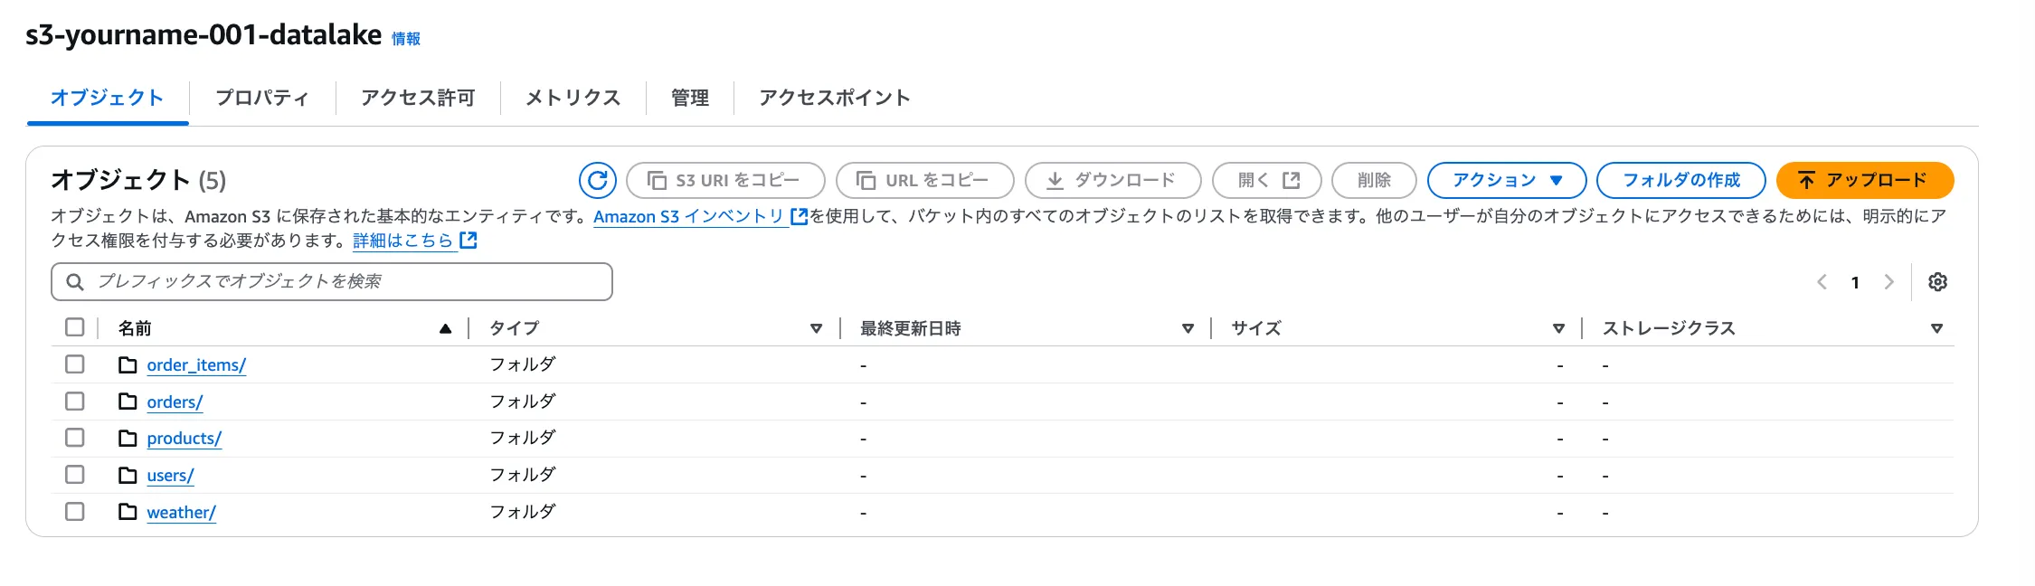
Task: Click the prefix search input field
Action: (x=344, y=281)
